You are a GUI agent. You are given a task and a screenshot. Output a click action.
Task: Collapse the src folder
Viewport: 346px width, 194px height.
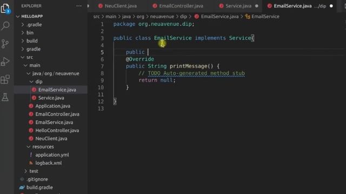pyautogui.click(x=23, y=57)
